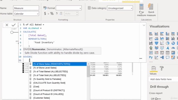Commit the formula with checkmark button
The image size is (178, 100).
tap(14, 25)
